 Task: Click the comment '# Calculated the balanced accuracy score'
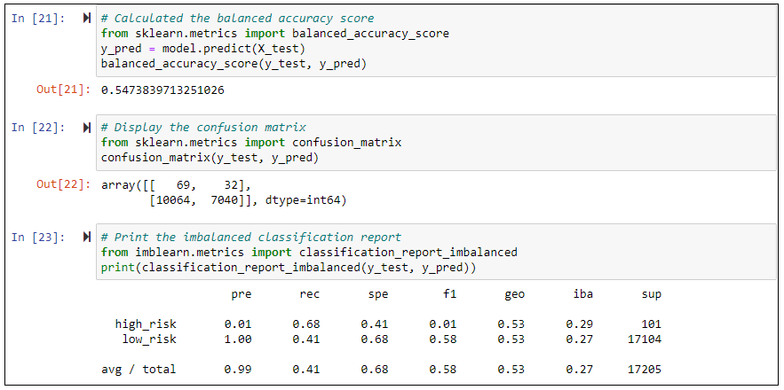tap(237, 19)
